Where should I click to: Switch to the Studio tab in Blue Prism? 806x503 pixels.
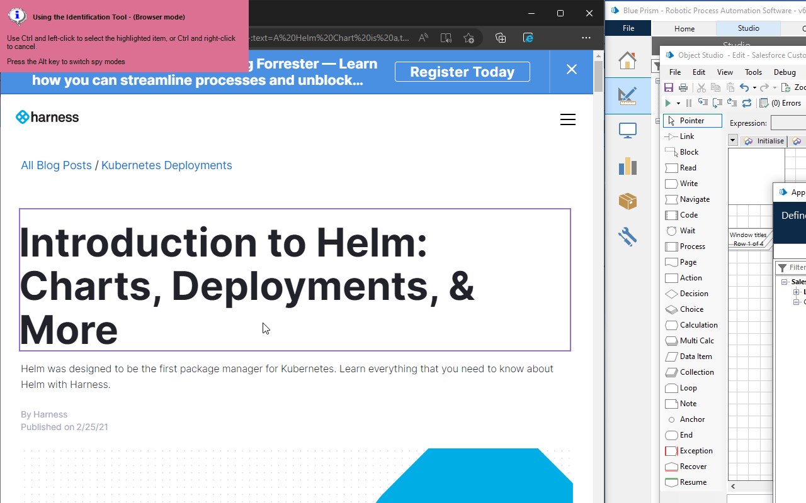coord(749,28)
